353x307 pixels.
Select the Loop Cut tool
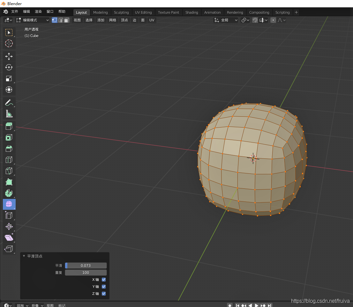9,160
